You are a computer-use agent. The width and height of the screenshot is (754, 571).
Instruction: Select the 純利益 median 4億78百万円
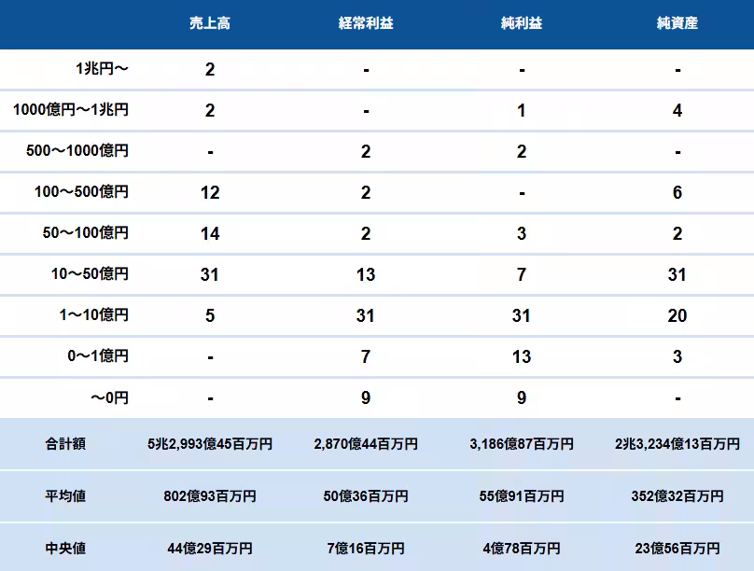coord(521,549)
